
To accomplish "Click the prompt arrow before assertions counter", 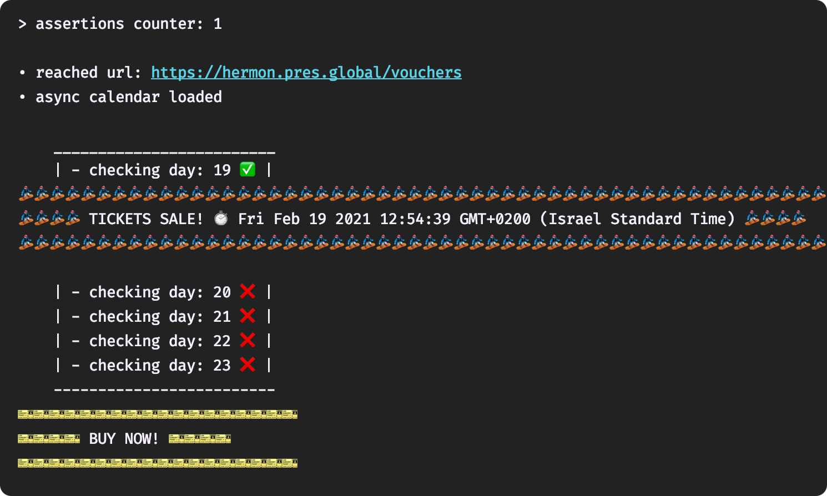I will coord(22,24).
